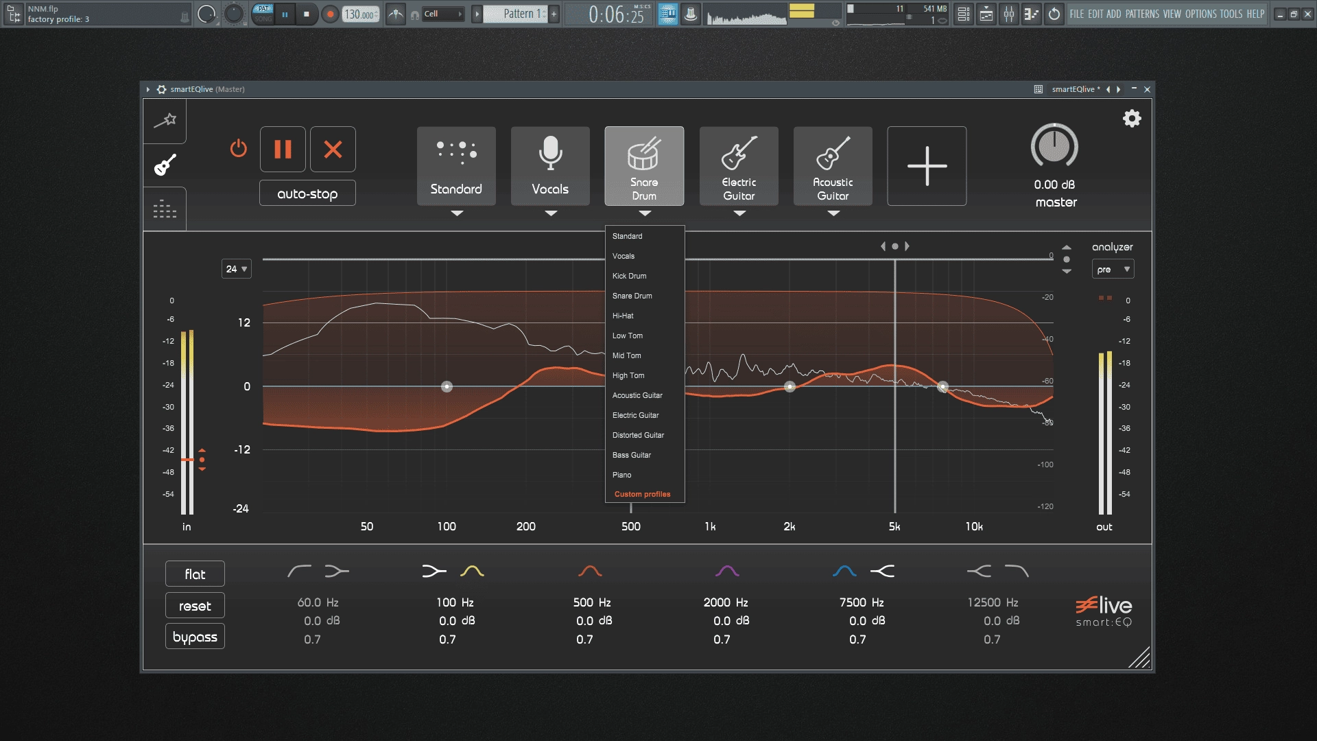This screenshot has width=1317, height=741.
Task: Open the FL Studio OPTIONS menu
Action: coord(1200,14)
